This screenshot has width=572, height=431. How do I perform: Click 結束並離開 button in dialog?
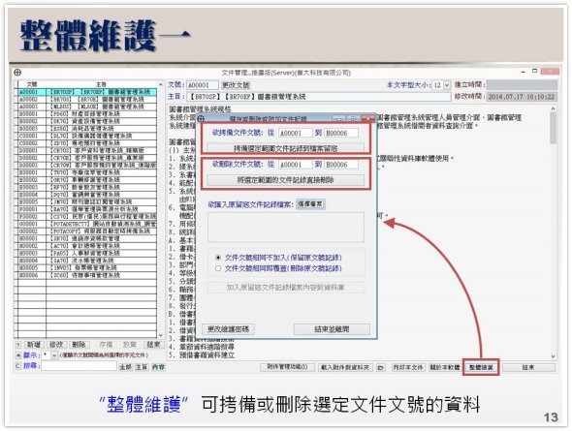click(332, 329)
